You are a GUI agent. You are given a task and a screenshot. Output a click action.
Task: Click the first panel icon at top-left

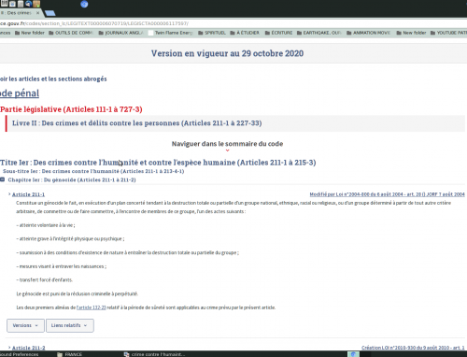click(4, 4)
